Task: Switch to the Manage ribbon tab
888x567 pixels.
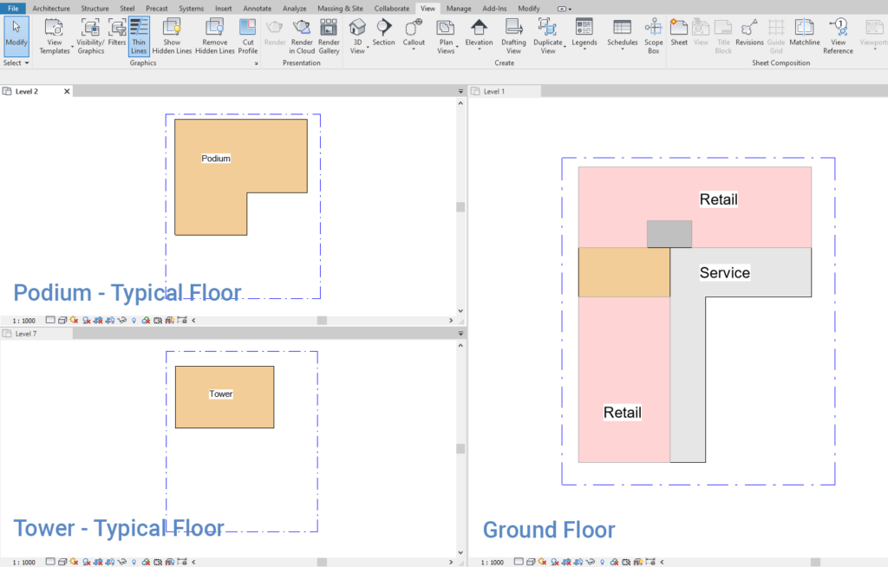Action: click(458, 8)
